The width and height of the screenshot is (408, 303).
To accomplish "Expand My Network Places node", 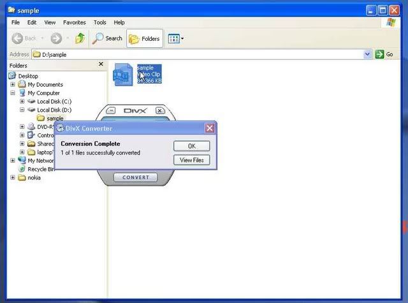I will 13,161.
